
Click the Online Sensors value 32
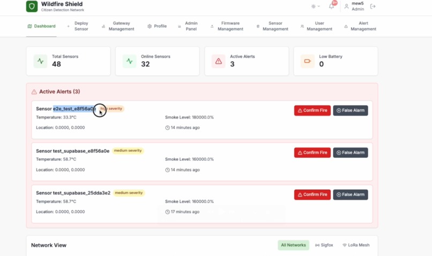point(145,64)
